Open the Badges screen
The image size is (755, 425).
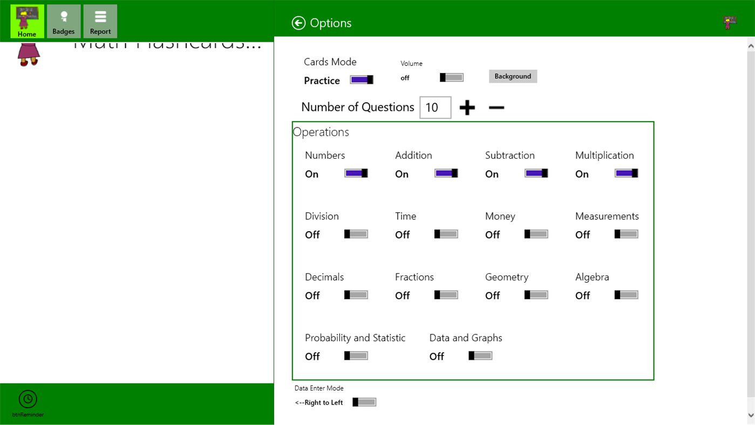coord(63,21)
